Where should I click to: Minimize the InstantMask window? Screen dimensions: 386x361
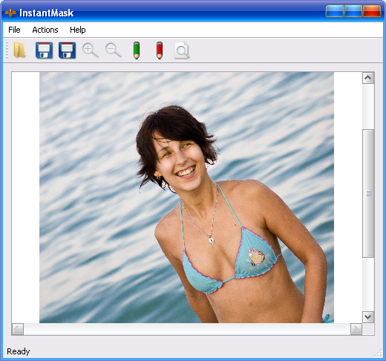(335, 11)
